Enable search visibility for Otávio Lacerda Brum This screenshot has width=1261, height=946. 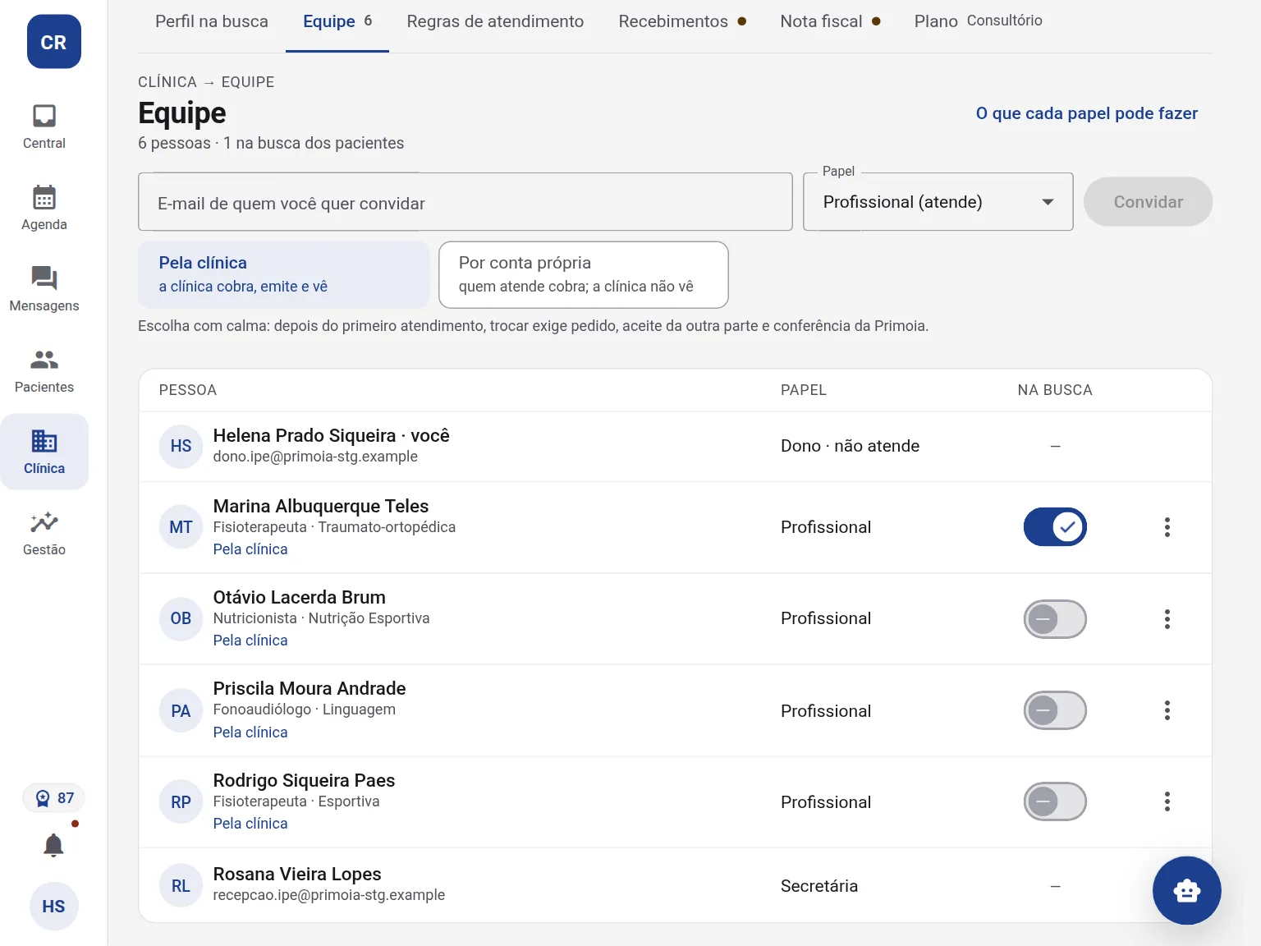[1055, 618]
